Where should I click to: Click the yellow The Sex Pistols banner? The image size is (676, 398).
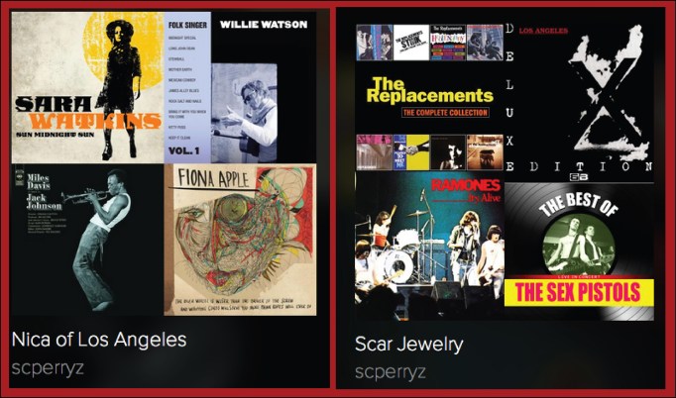[x=579, y=292]
